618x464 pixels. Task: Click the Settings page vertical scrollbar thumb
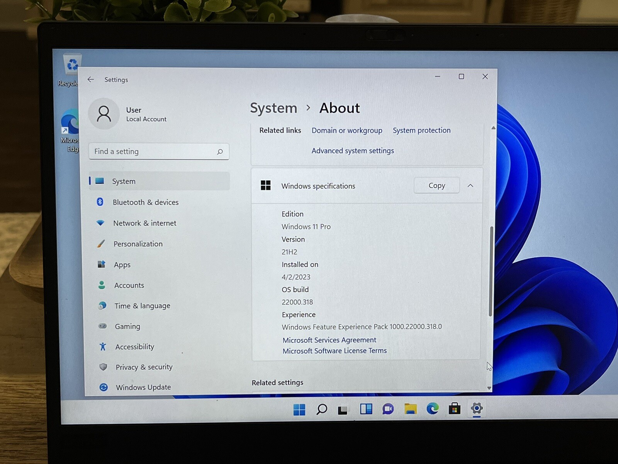pos(491,271)
